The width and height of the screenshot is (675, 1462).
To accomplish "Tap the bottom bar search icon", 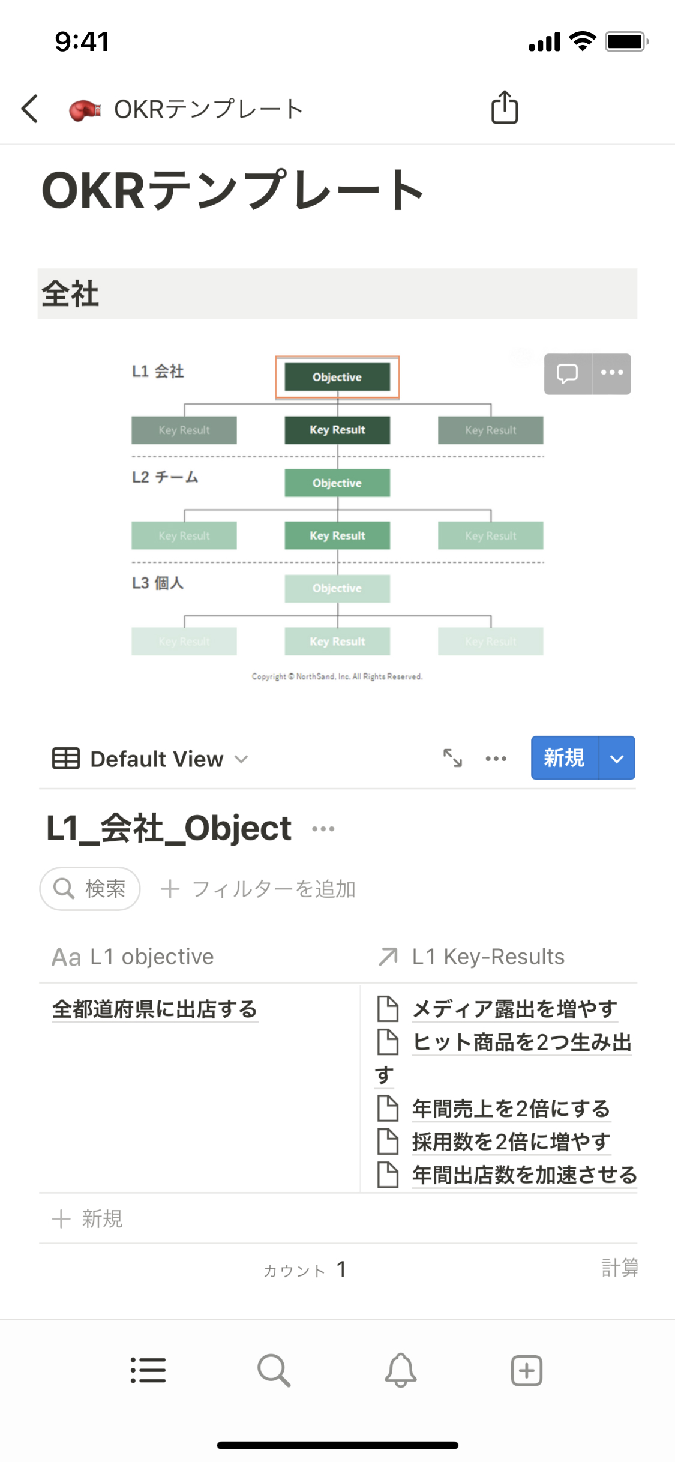I will point(274,1370).
